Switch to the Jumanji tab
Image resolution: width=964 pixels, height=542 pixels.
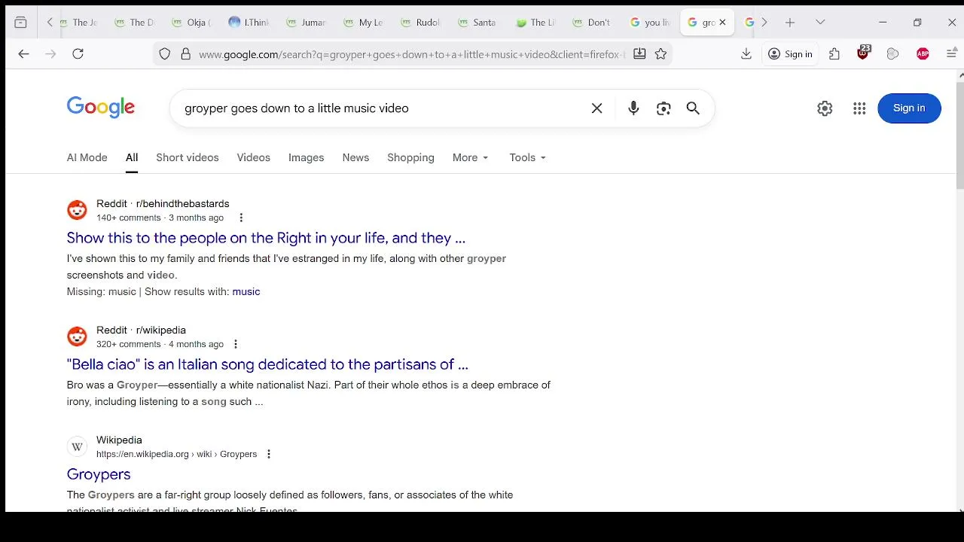pyautogui.click(x=307, y=23)
